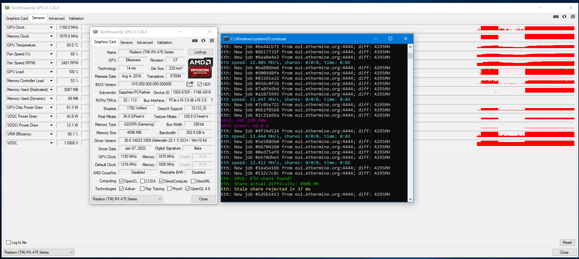Maximize the cmd.exe window
Screen dimensions: 579x259
(x=390, y=39)
